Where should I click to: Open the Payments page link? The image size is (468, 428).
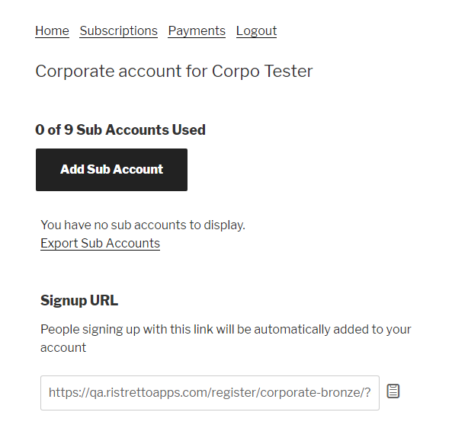tap(197, 30)
